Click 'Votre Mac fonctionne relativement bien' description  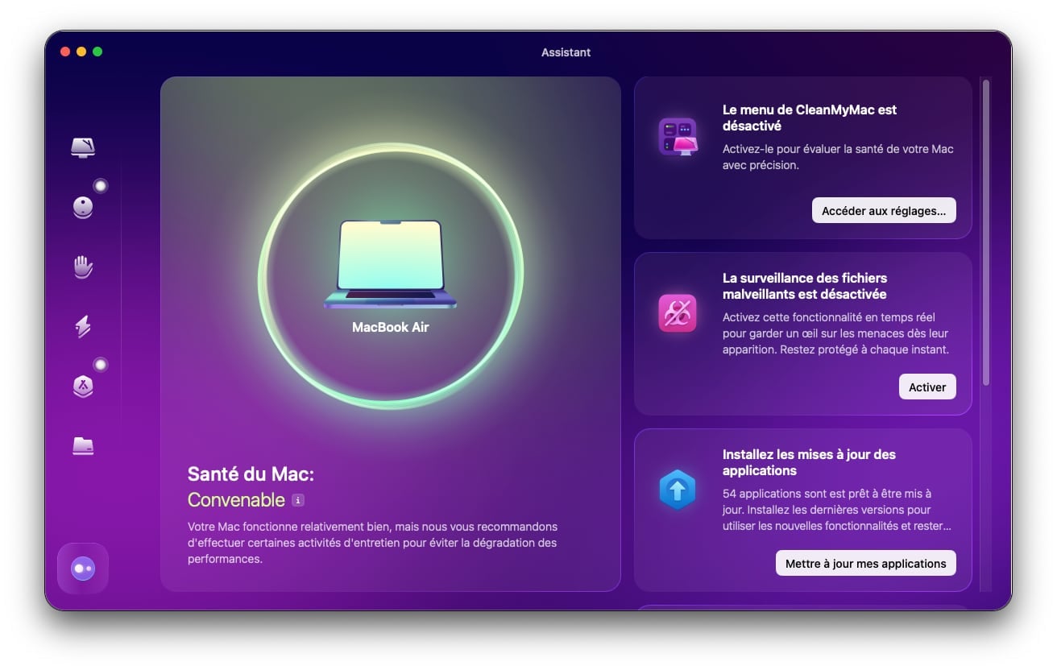pyautogui.click(x=372, y=543)
